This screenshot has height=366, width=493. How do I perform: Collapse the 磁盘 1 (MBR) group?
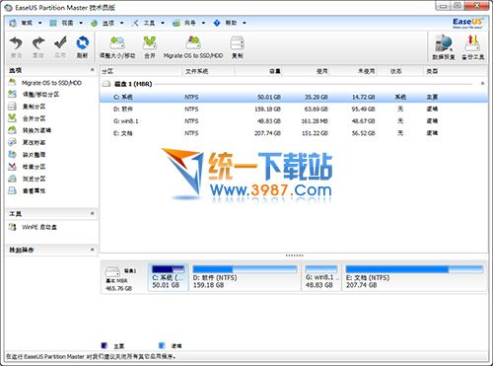tap(482, 84)
